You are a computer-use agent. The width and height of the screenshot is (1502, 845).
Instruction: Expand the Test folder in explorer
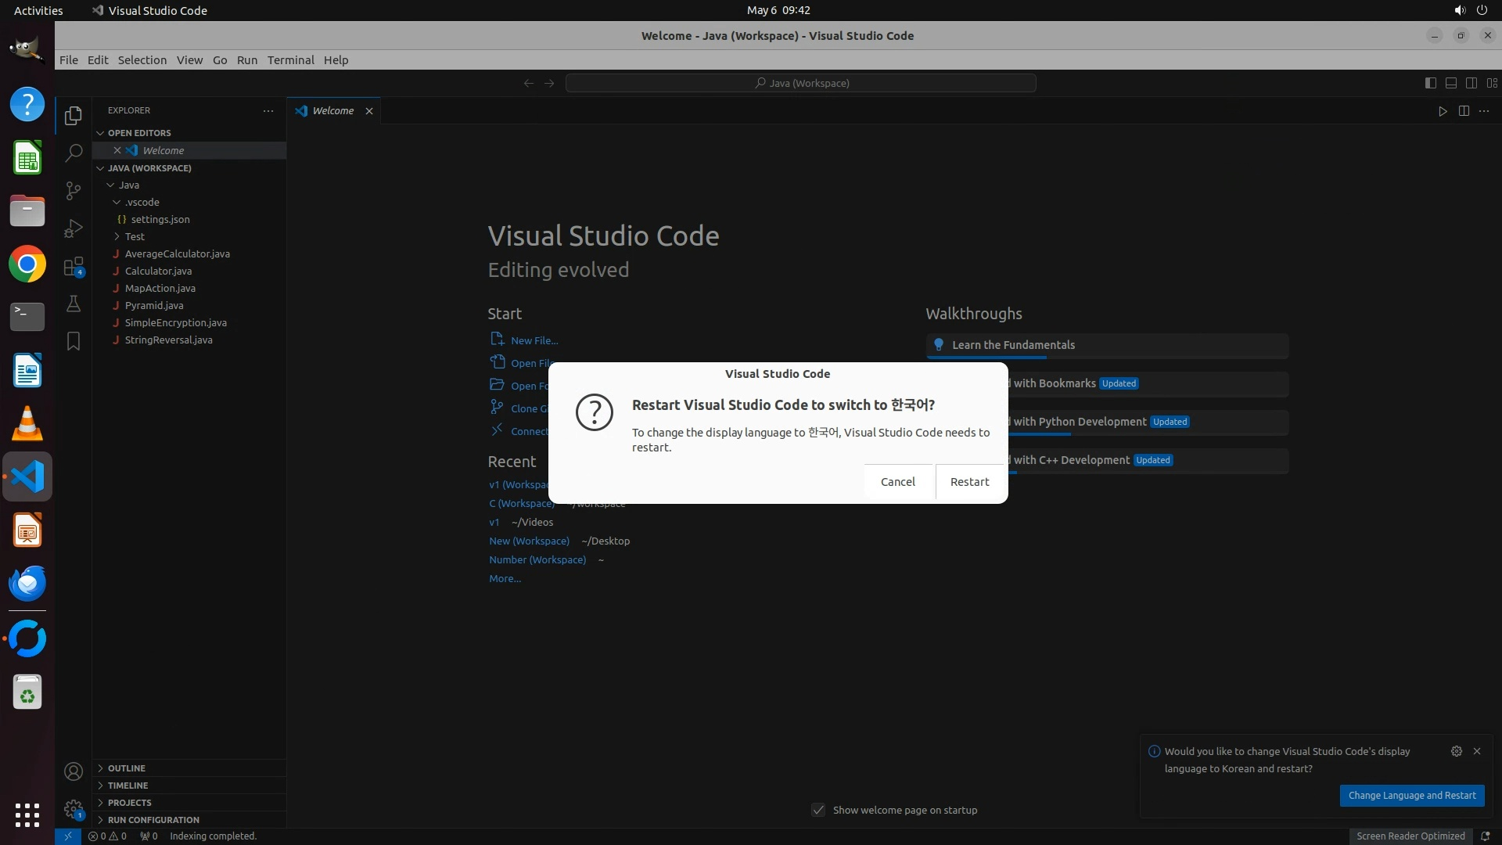pos(135,236)
